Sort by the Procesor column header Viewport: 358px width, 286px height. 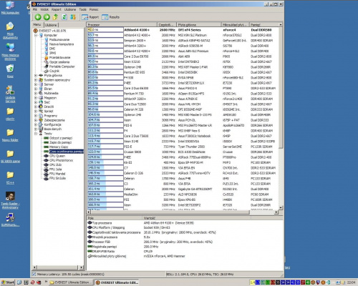tap(122, 25)
